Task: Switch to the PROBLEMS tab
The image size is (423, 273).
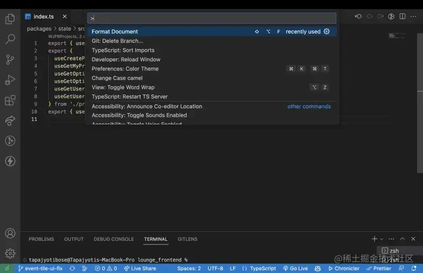Action: click(x=41, y=239)
